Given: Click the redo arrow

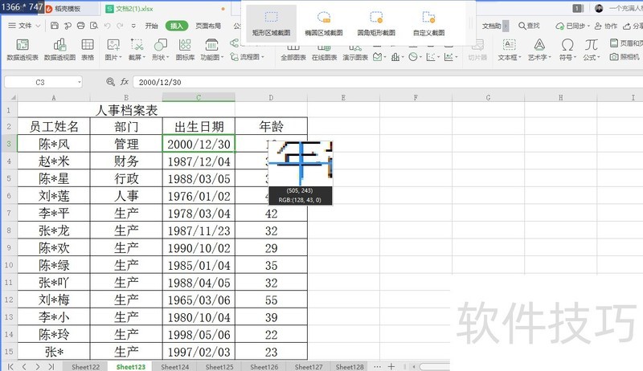Looking at the screenshot, I should (120, 26).
